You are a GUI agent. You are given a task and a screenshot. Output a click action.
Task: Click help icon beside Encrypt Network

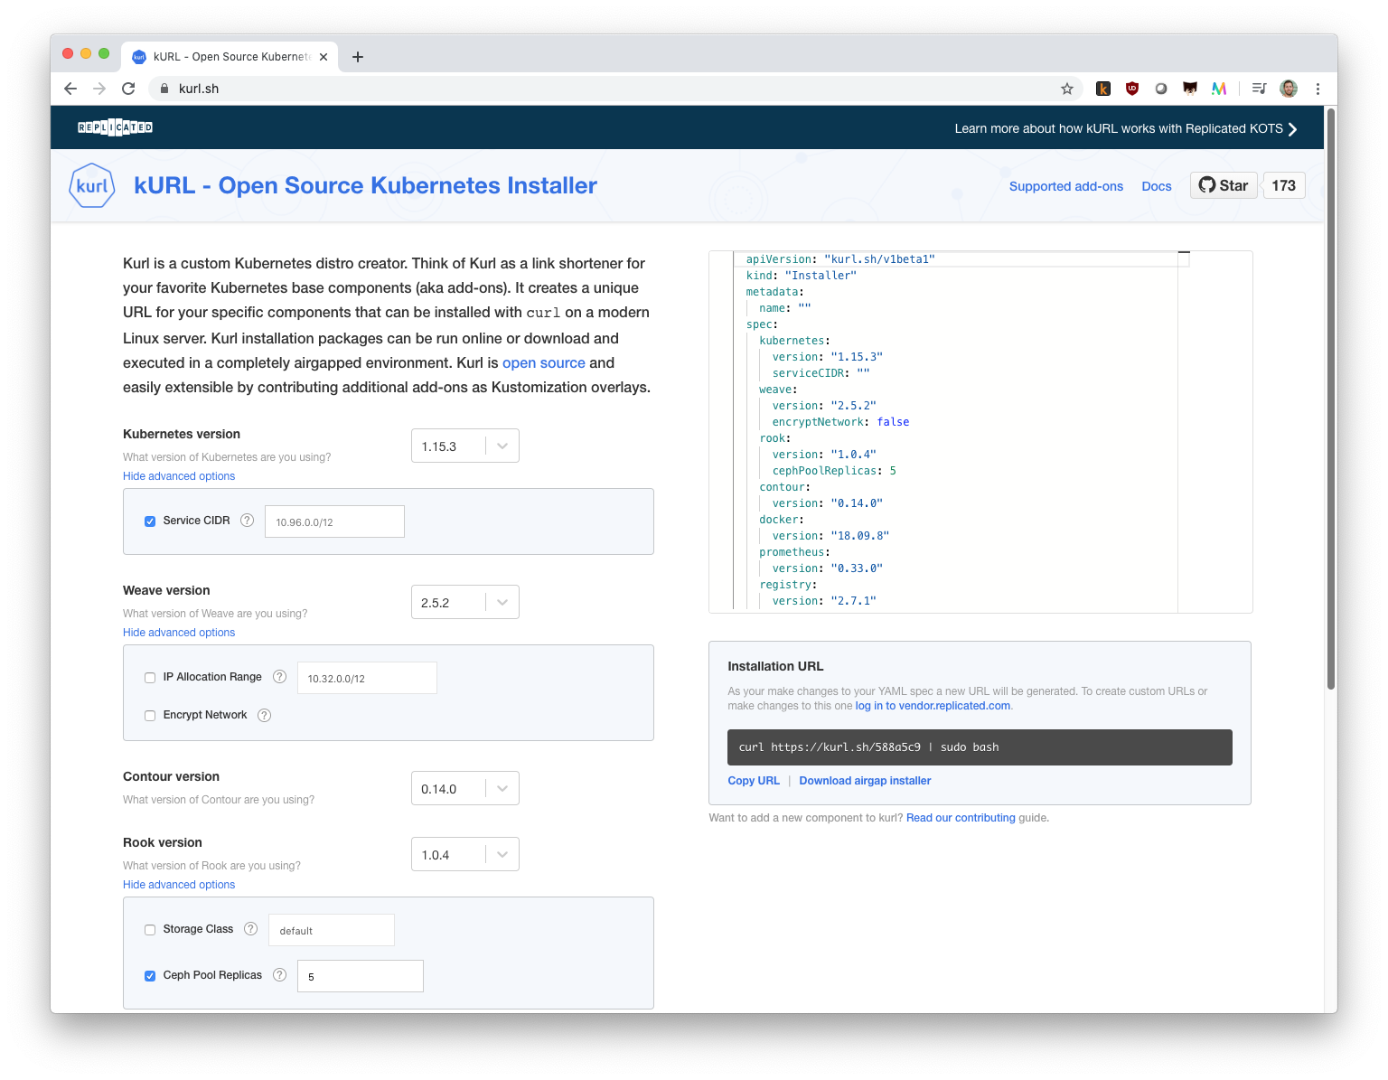coord(264,715)
